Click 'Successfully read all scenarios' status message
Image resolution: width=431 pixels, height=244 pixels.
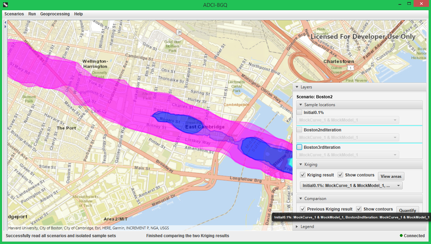[61, 236]
